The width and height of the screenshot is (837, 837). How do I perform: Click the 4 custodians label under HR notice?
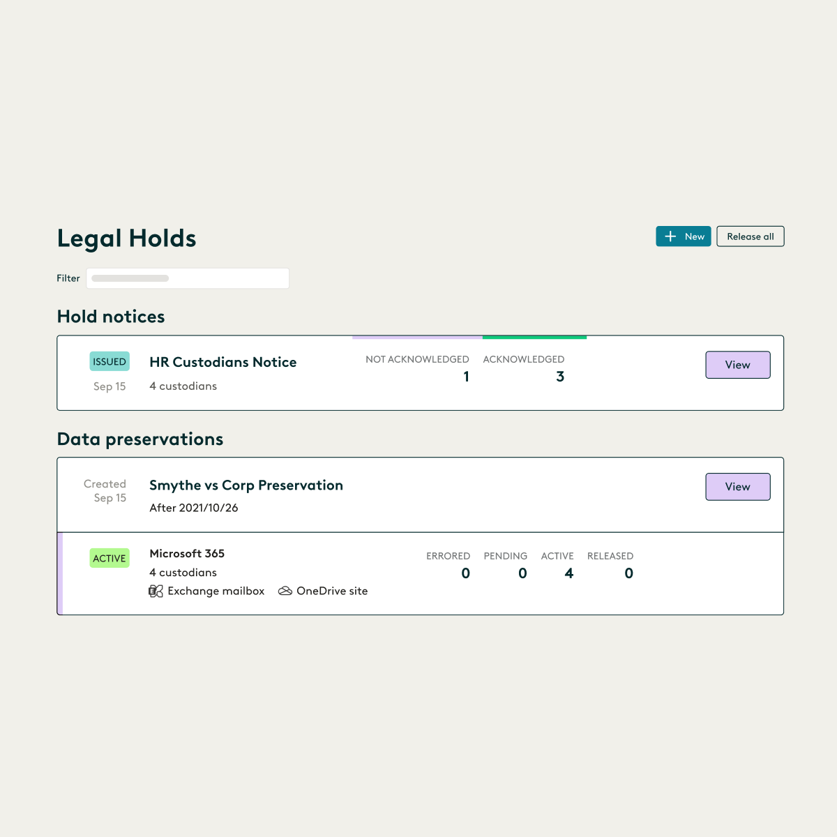[x=183, y=386]
